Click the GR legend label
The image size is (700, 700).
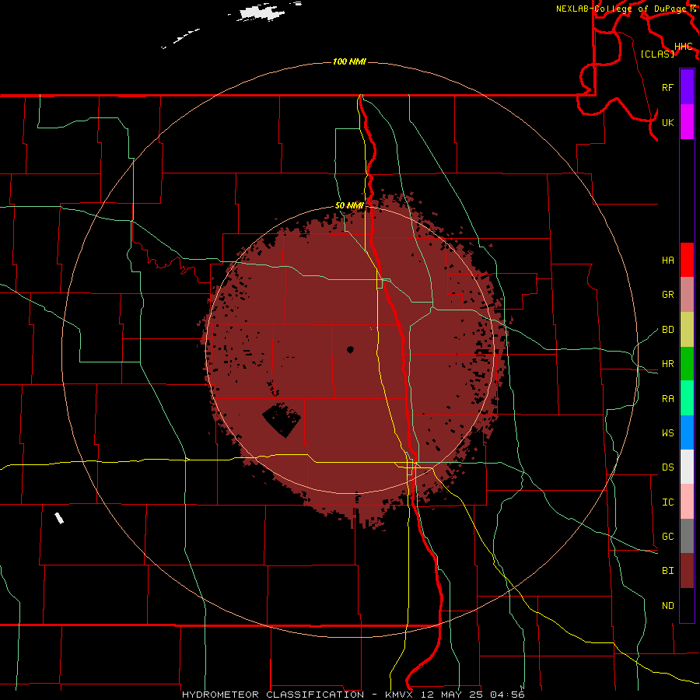pos(667,295)
